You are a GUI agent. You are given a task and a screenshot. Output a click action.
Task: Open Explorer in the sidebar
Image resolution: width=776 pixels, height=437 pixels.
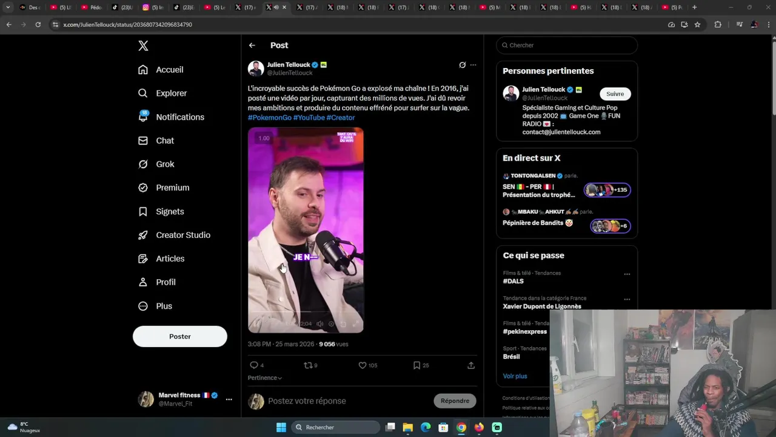click(x=162, y=93)
